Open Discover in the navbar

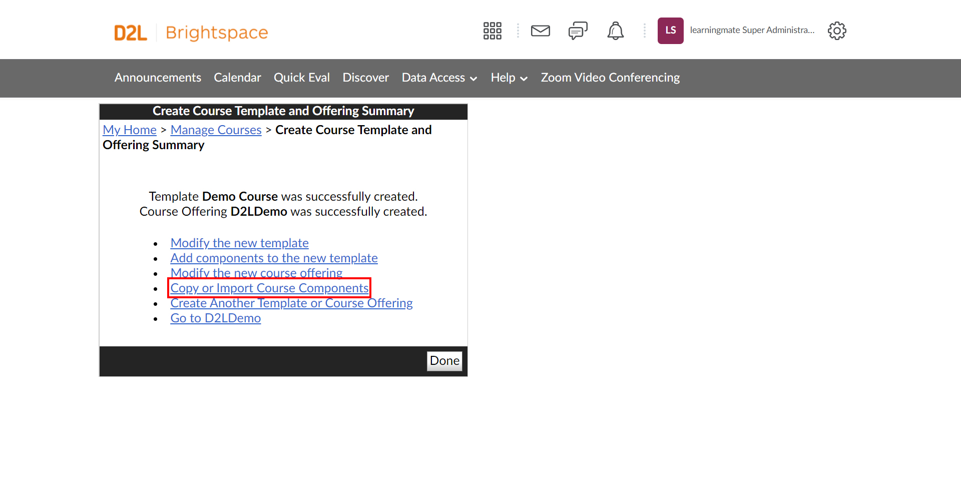(365, 78)
